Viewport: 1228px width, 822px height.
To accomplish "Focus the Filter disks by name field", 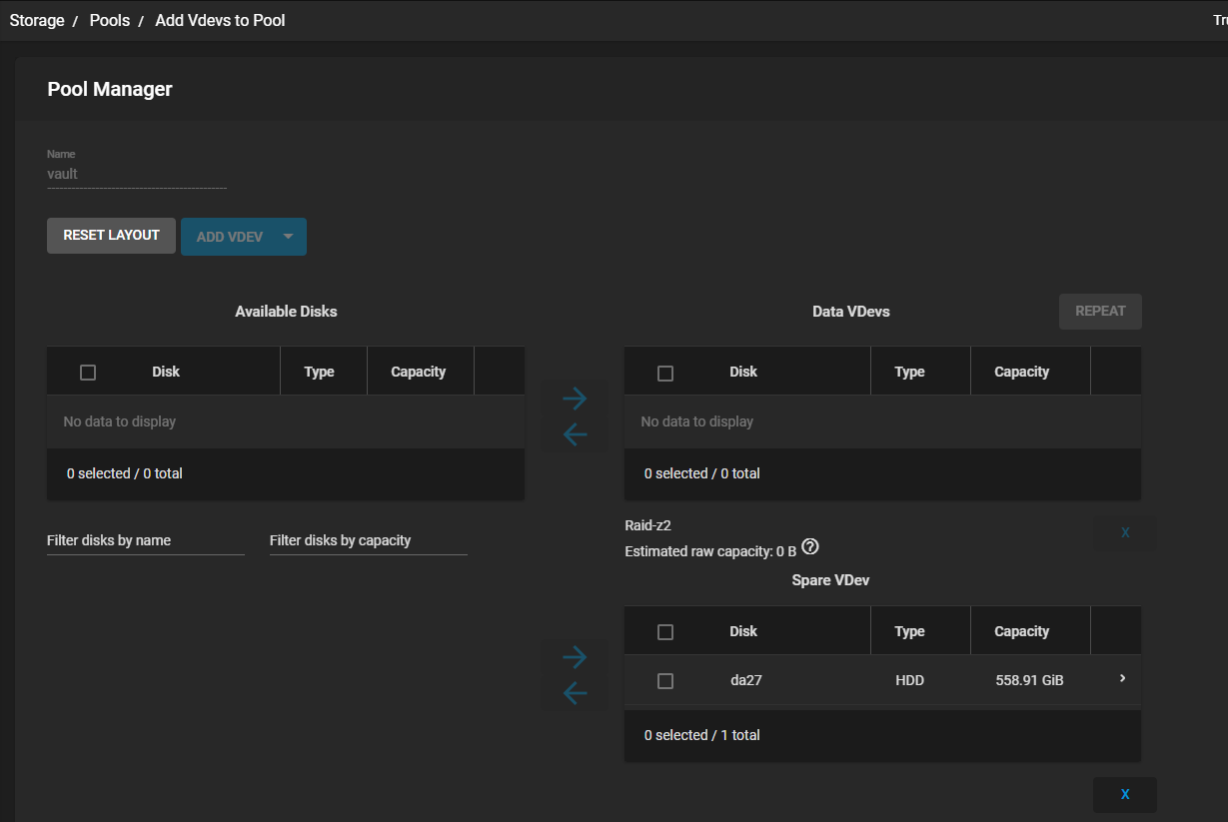I will click(x=146, y=540).
